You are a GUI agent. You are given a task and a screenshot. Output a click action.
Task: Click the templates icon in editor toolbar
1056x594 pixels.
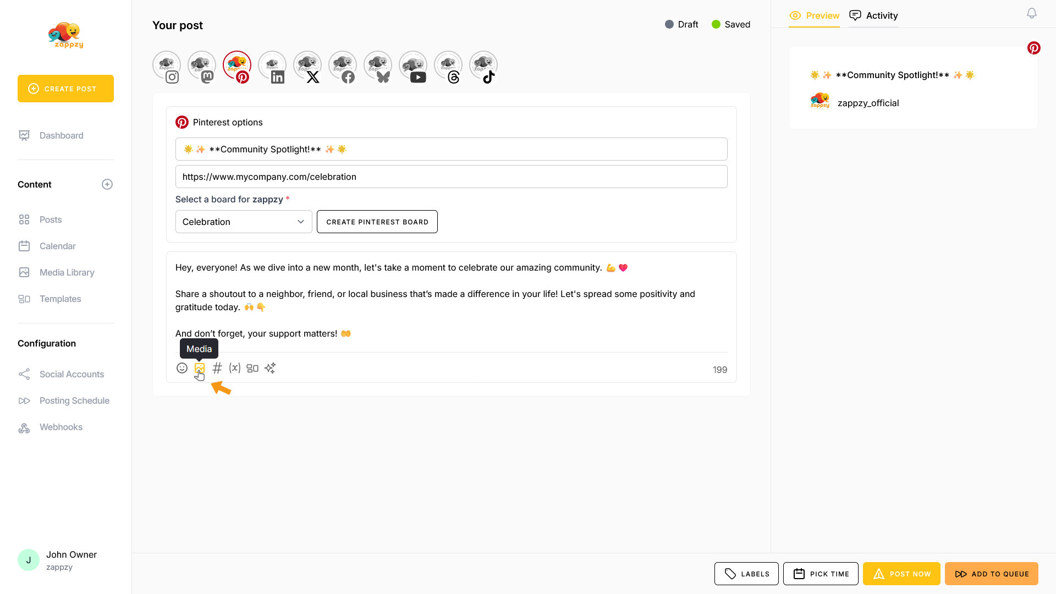point(252,369)
